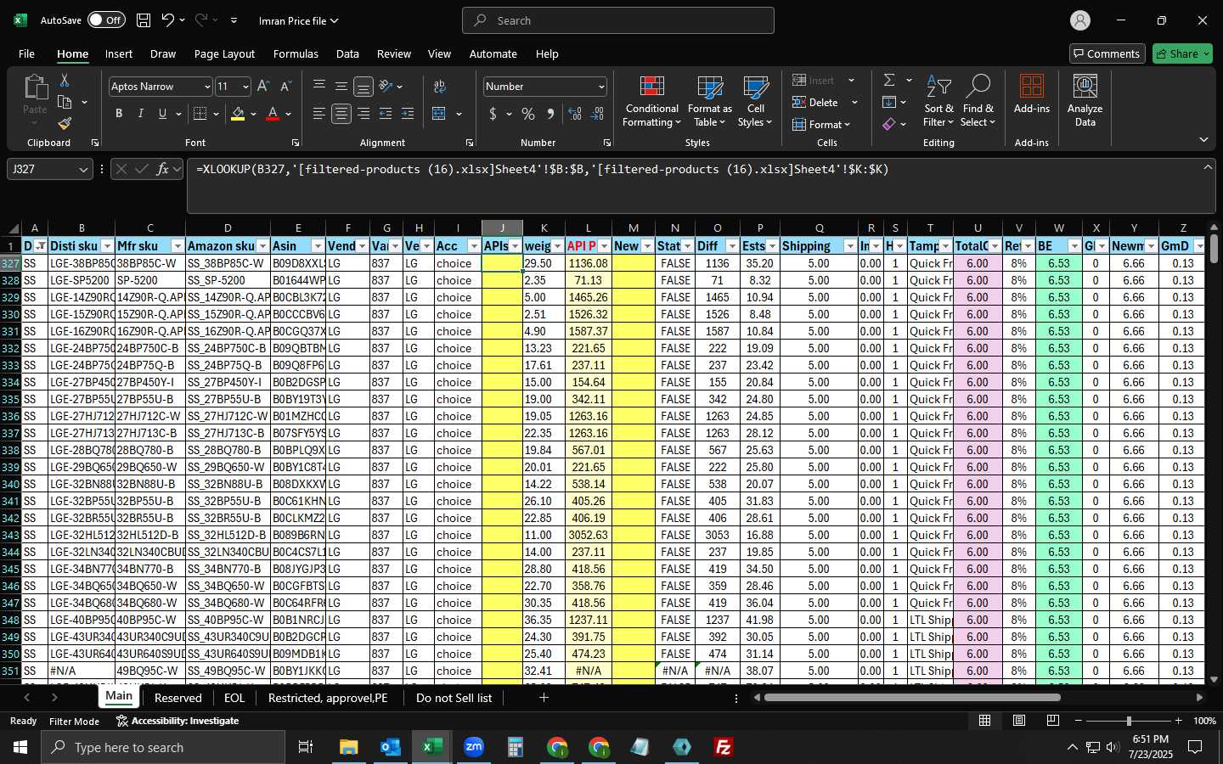Click Accounting Number Format dollar icon
1223x764 pixels.
493,114
